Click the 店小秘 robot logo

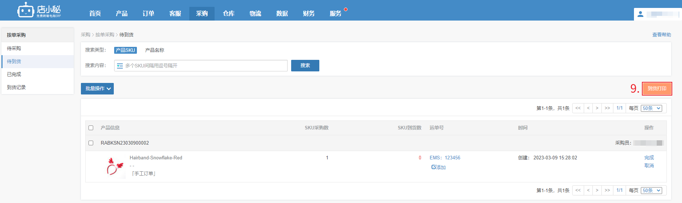[x=39, y=10]
